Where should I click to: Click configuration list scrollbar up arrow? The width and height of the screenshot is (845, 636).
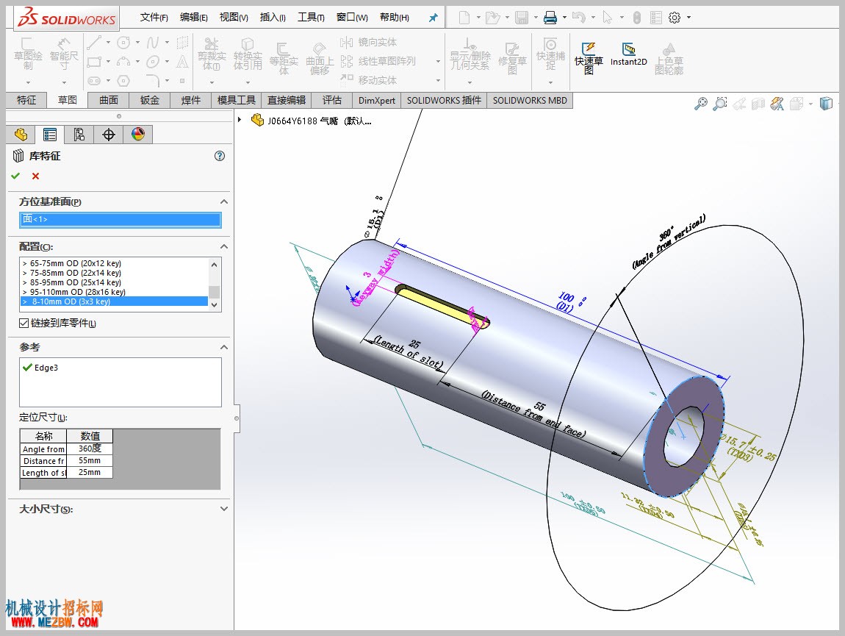214,264
